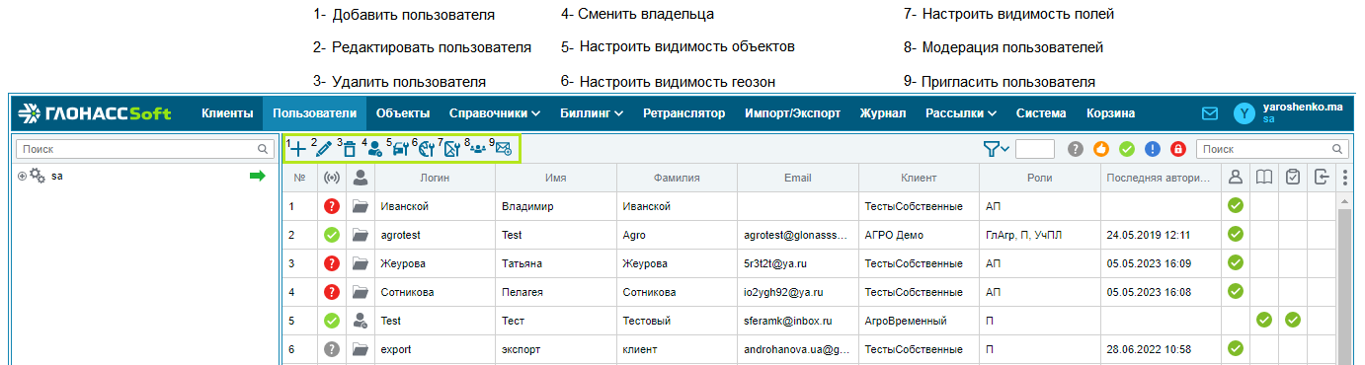Open the Система tab
The width and height of the screenshot is (1365, 365).
1041,113
